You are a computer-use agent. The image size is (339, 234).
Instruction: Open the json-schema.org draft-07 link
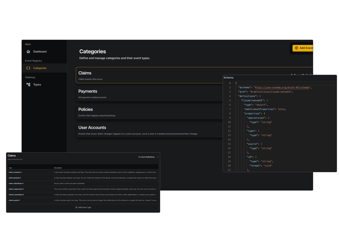pos(282,87)
